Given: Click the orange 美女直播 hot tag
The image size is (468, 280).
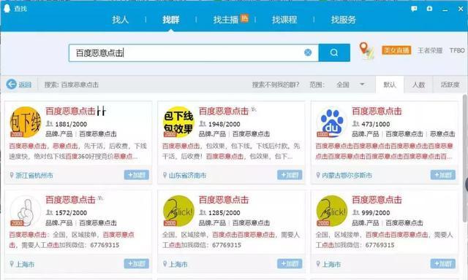Looking at the screenshot, I should (x=396, y=50).
